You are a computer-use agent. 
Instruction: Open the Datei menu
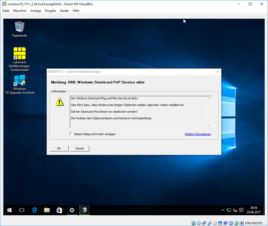point(6,11)
